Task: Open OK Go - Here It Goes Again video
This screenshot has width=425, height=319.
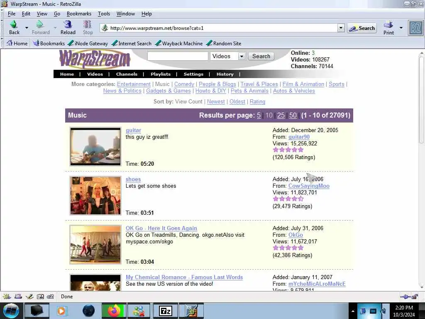Action: point(161,228)
